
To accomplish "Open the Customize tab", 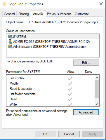I will pyautogui.click(x=82, y=14).
